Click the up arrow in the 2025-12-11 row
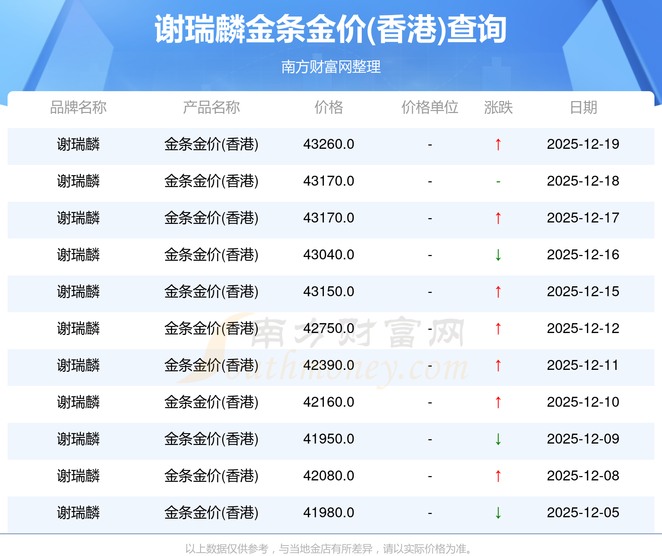The image size is (662, 556). 498,366
